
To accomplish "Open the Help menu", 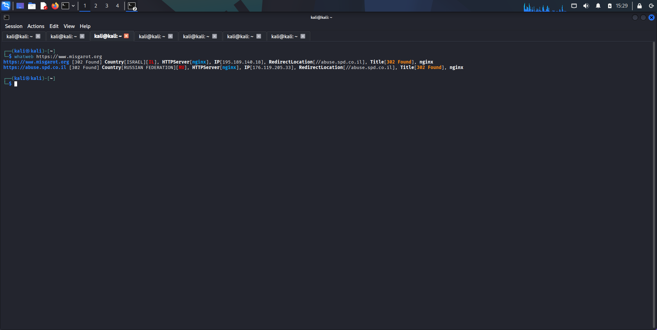I will (x=85, y=26).
